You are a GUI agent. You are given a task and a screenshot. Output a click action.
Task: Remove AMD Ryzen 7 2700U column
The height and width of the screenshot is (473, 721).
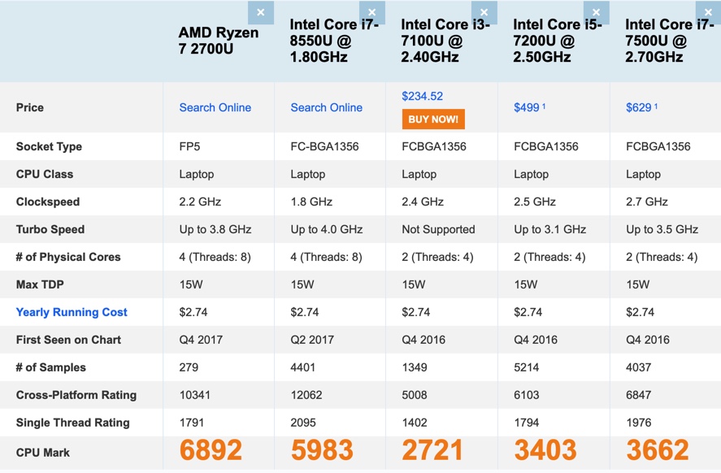pyautogui.click(x=260, y=13)
